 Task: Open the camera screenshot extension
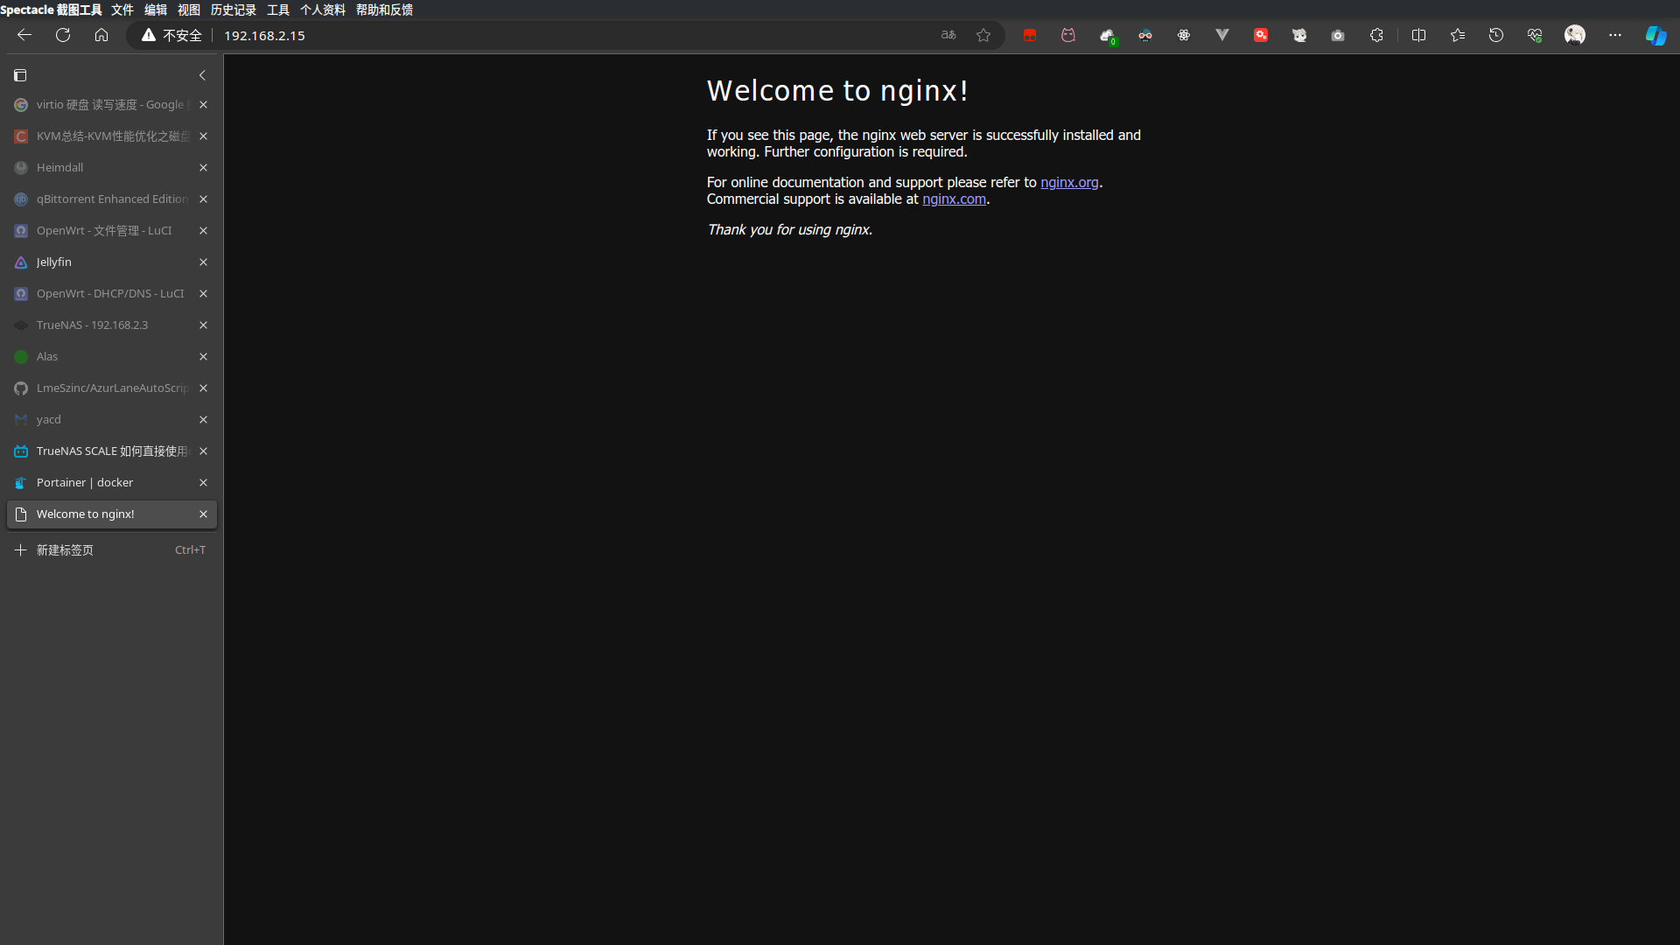(1338, 35)
